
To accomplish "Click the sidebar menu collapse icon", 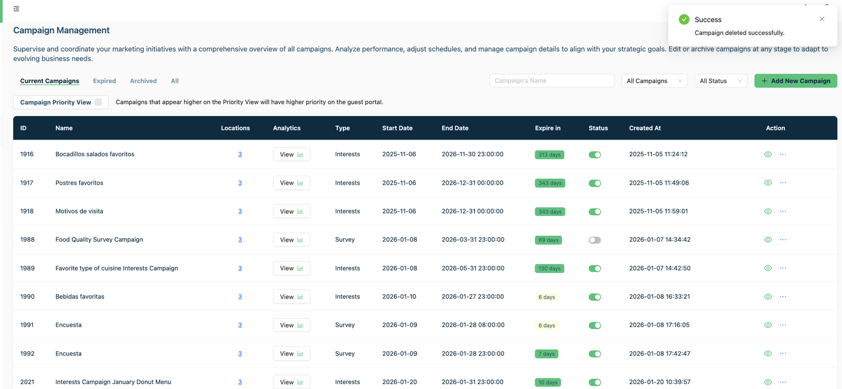I will pyautogui.click(x=16, y=9).
